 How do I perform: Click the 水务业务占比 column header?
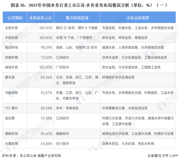(40, 18)
